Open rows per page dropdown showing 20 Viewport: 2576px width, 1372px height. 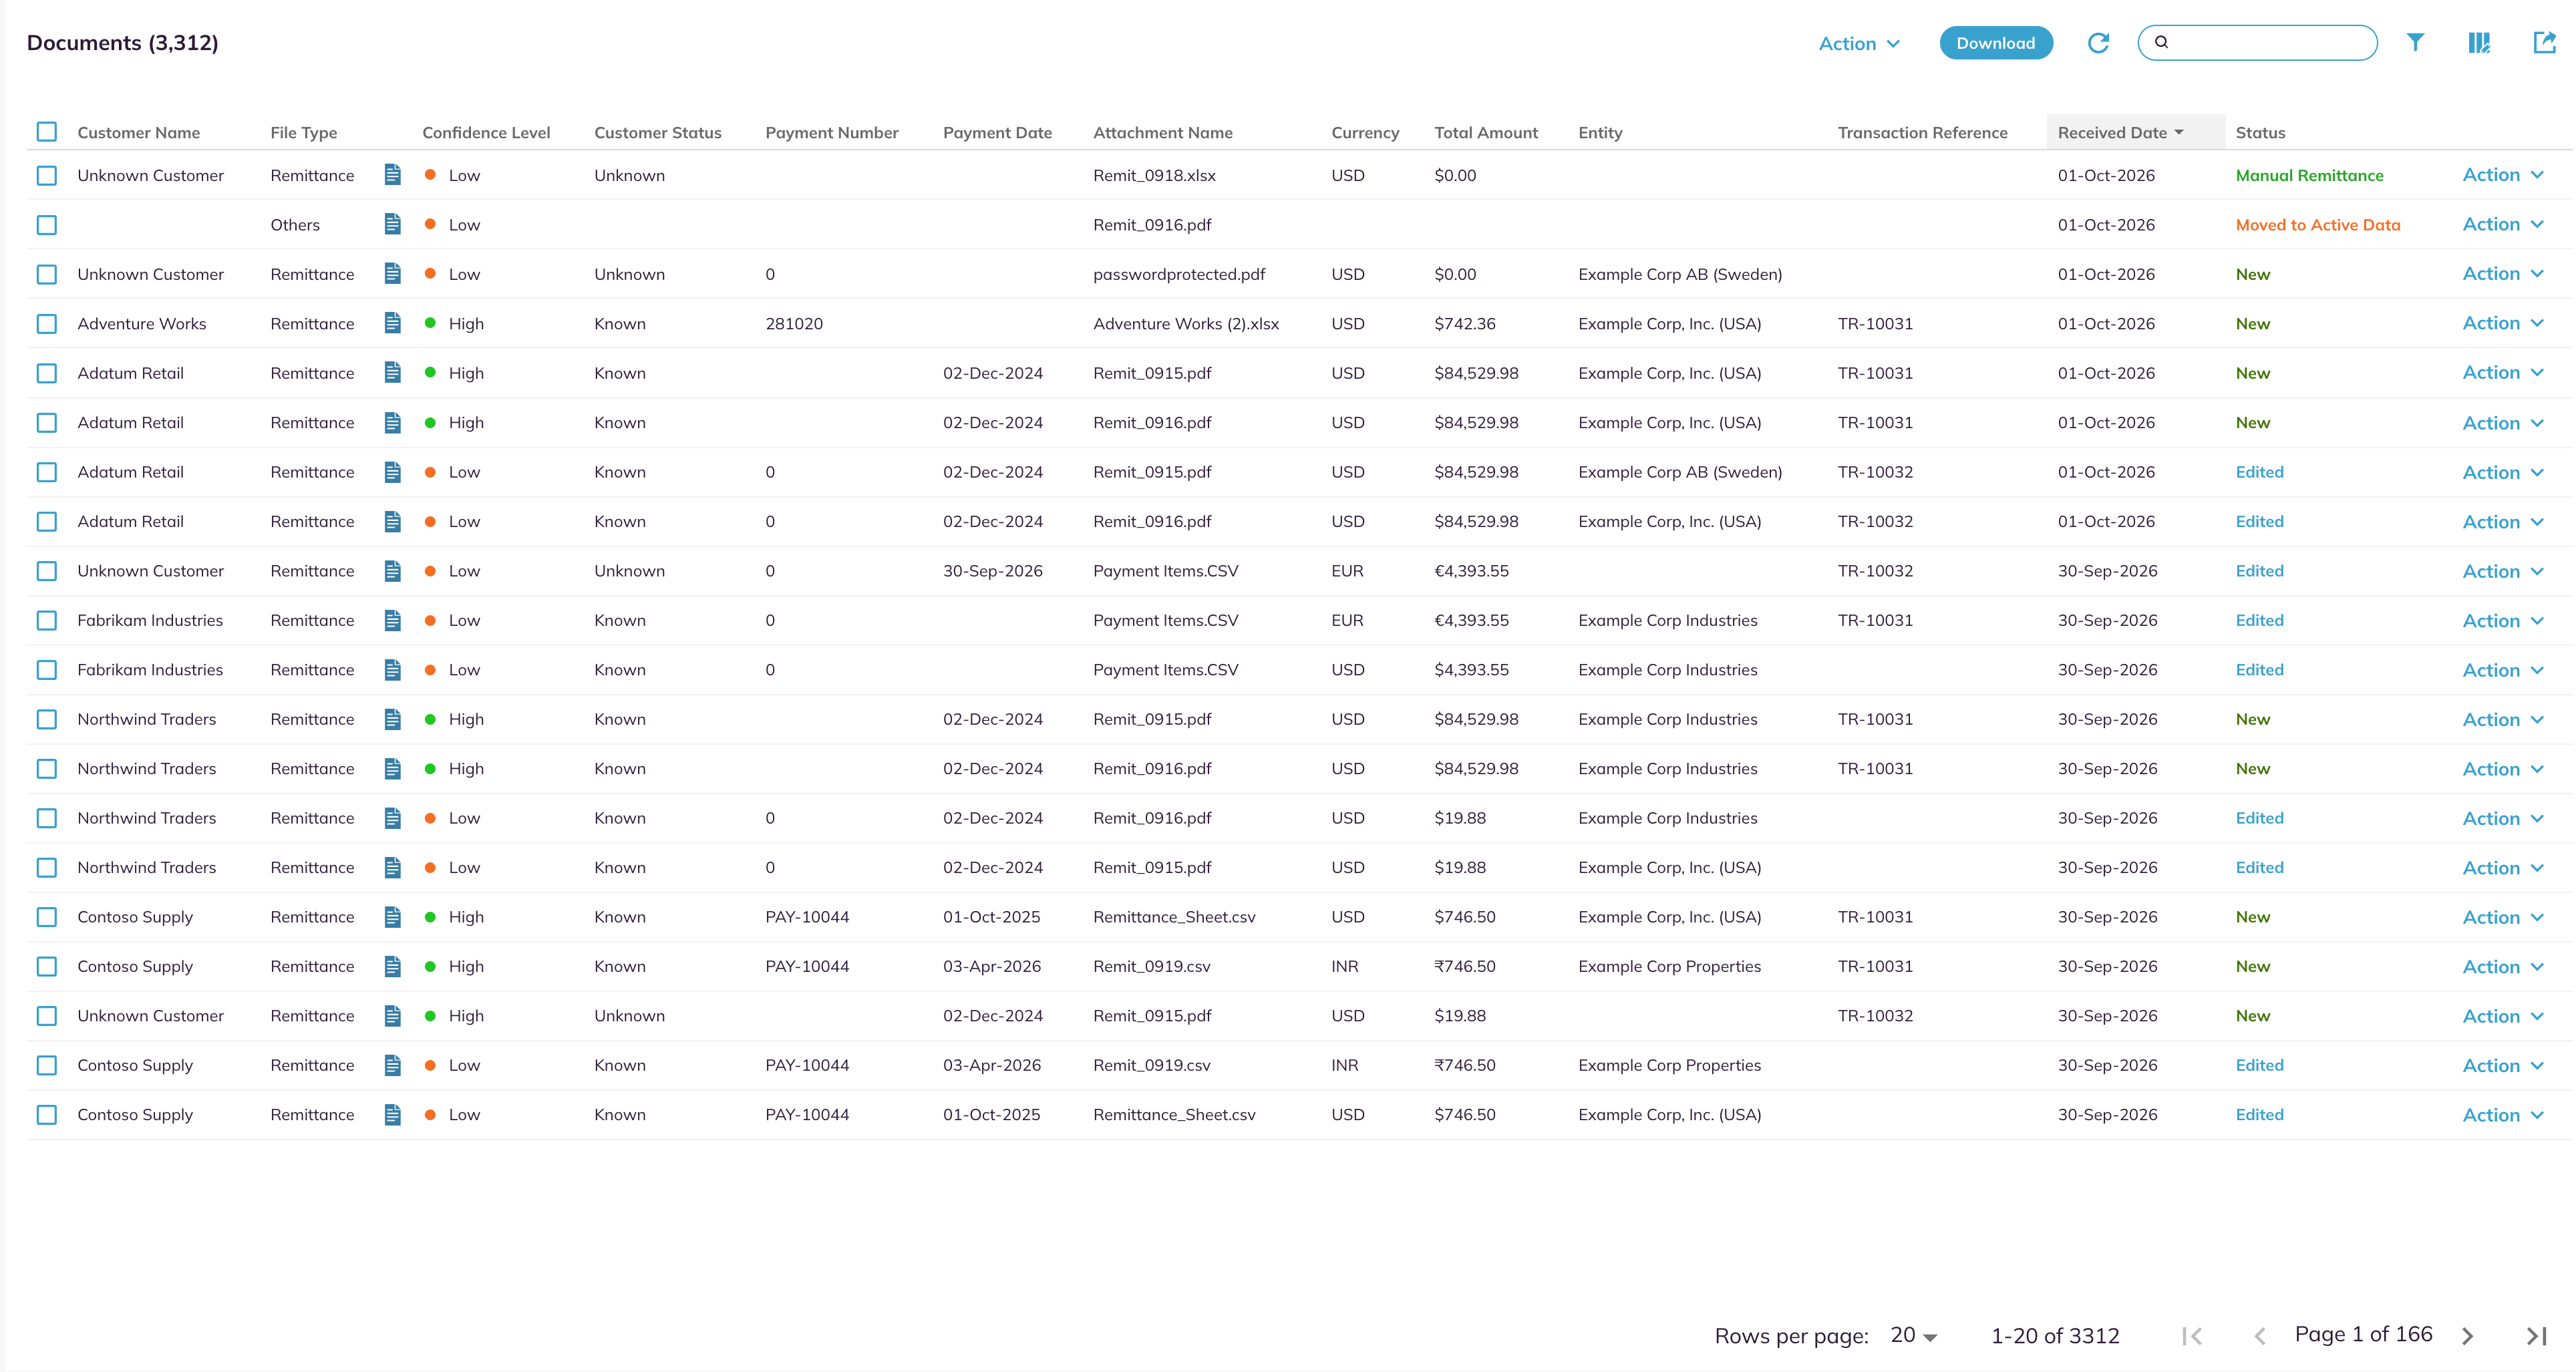click(x=1914, y=1336)
